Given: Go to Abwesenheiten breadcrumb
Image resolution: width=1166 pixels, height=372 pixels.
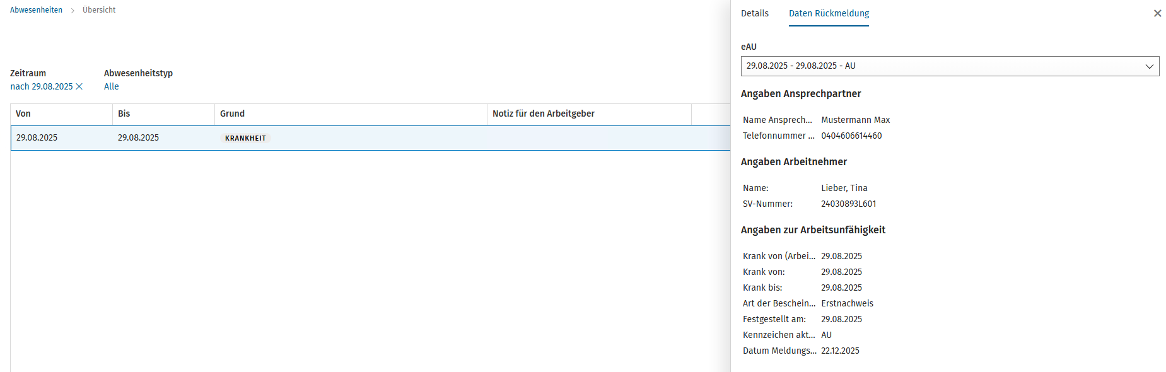Looking at the screenshot, I should tap(36, 10).
